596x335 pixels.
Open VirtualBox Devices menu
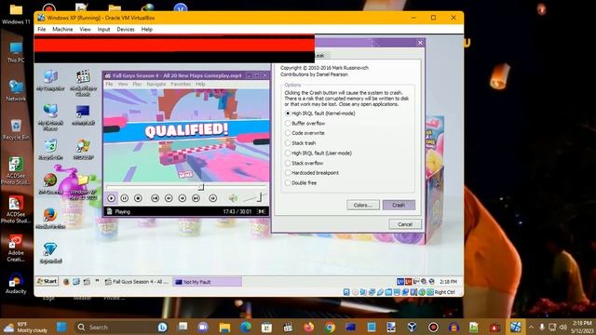[x=126, y=29]
